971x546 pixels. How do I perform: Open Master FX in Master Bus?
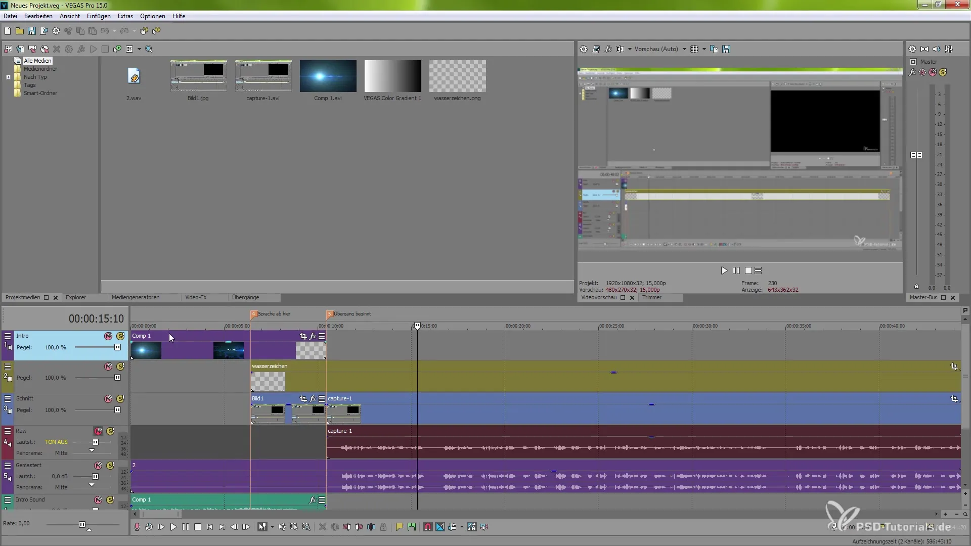click(x=912, y=72)
